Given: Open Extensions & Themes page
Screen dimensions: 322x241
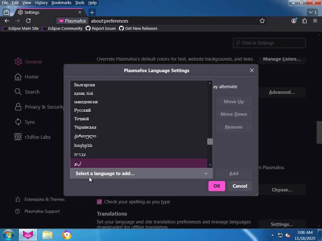Looking at the screenshot, I should [40, 199].
